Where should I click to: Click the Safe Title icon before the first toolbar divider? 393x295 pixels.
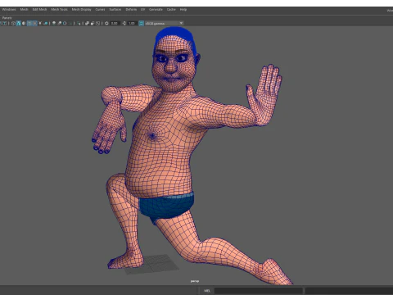coord(5,24)
